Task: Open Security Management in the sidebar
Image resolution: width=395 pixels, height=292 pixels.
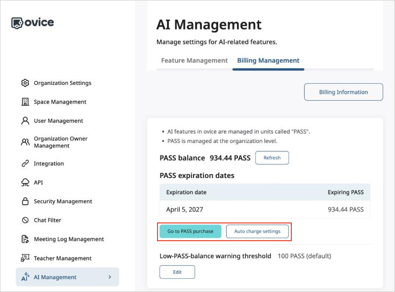Action: [63, 201]
